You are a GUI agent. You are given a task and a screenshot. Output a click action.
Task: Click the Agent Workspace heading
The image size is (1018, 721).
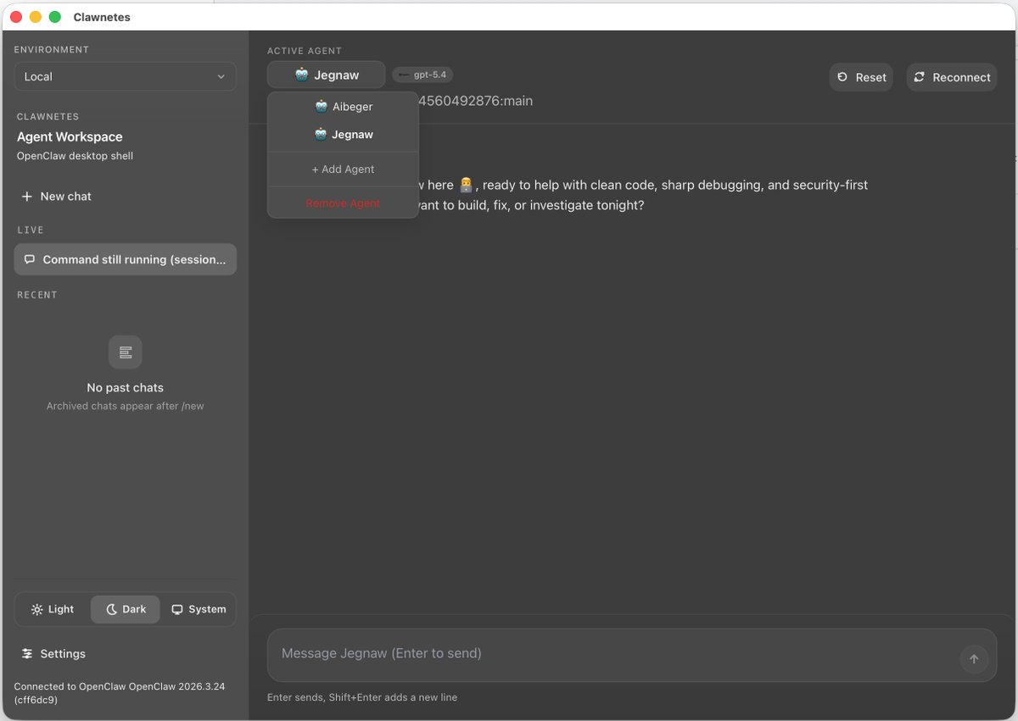coord(70,137)
